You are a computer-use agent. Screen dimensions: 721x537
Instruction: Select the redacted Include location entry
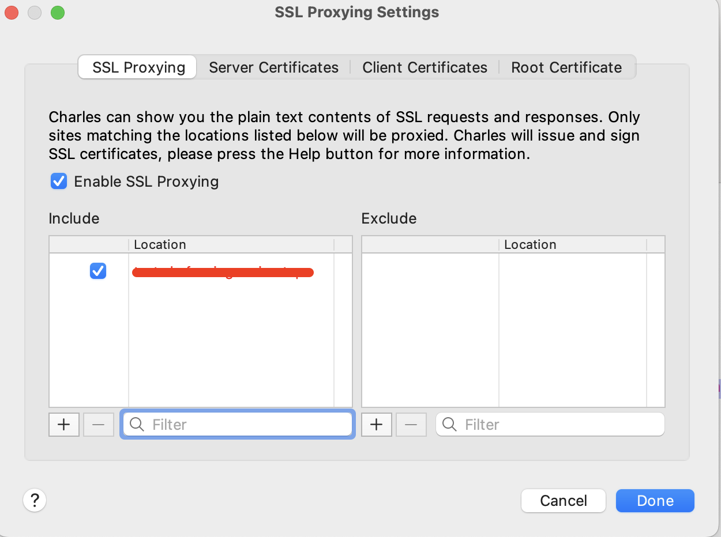pyautogui.click(x=223, y=272)
